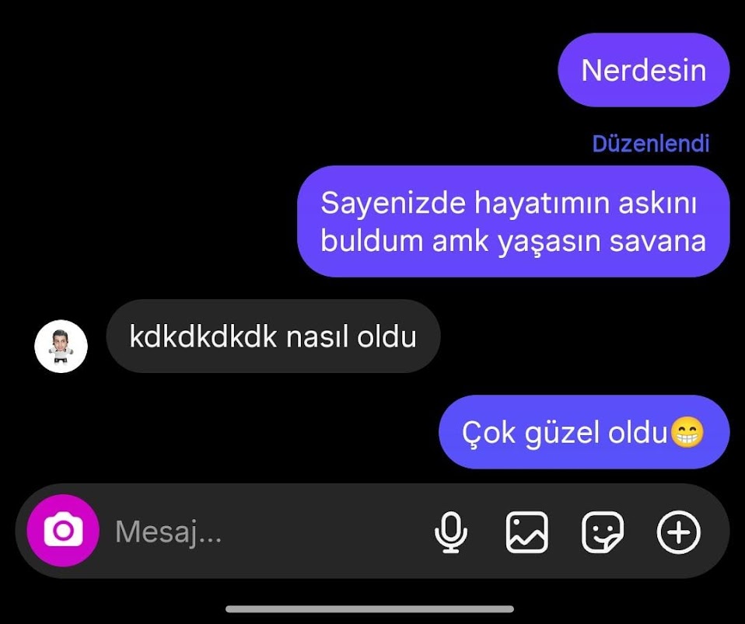Select the "Çok güzel oldu" message bubble
The height and width of the screenshot is (624, 745).
click(584, 432)
